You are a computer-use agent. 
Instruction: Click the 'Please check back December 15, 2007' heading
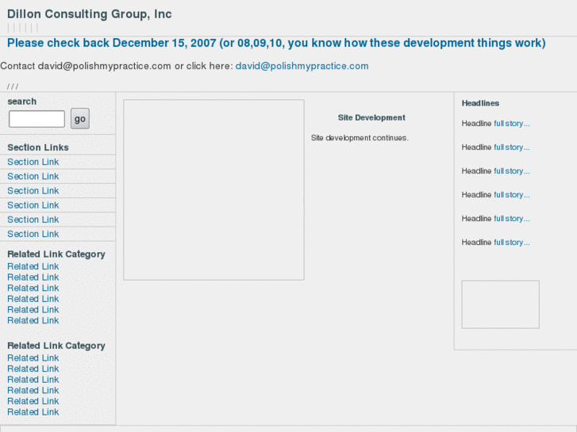click(276, 43)
